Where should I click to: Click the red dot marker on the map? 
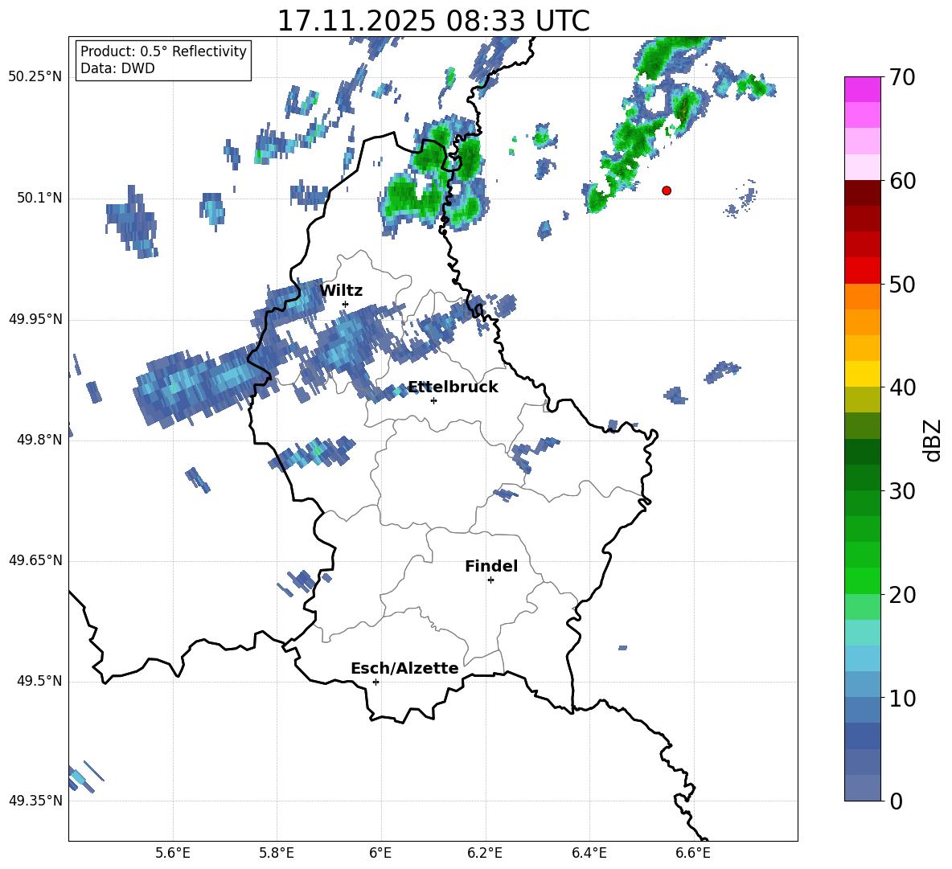point(667,191)
